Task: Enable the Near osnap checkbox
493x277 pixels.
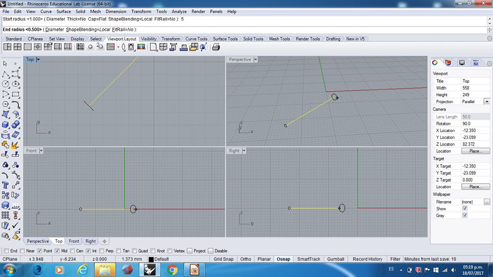Action: coord(22,251)
